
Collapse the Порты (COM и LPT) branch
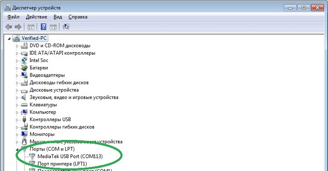click(x=17, y=149)
